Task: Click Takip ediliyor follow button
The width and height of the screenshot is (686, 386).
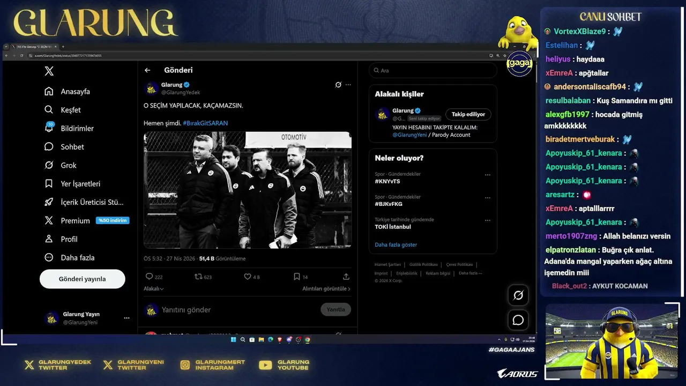Action: coord(468,114)
